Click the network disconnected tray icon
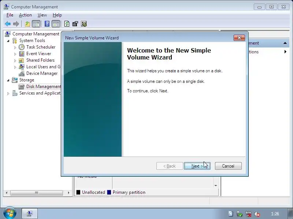Screen dimensions: 293x219 (248, 214)
